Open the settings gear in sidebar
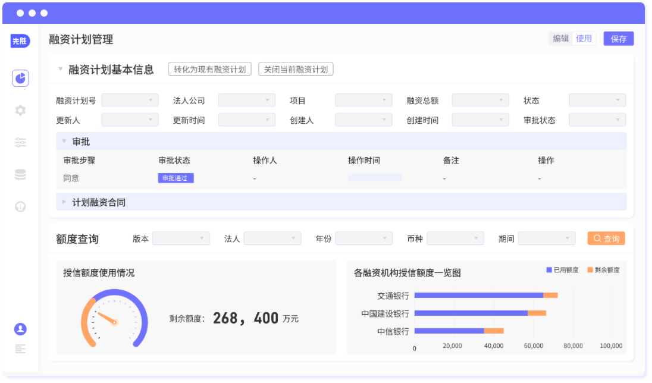Screen dimensions: 652x383 pos(20,110)
